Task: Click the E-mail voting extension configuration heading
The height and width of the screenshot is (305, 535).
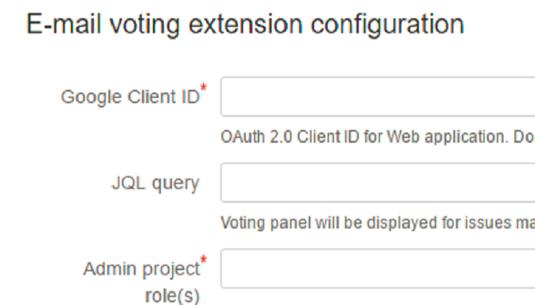Action: pos(245,25)
